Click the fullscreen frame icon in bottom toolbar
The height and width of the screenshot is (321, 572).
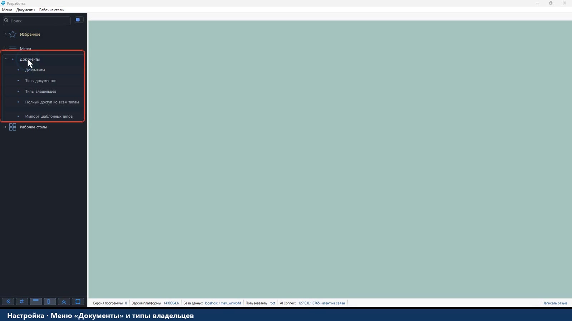[78, 301]
